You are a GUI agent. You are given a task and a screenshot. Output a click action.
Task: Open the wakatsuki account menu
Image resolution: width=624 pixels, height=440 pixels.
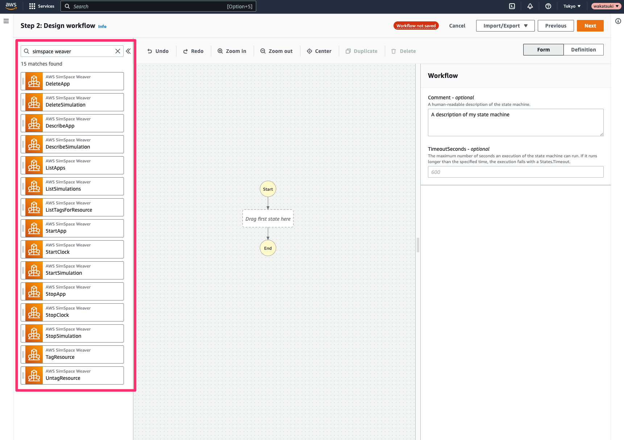[x=606, y=6]
